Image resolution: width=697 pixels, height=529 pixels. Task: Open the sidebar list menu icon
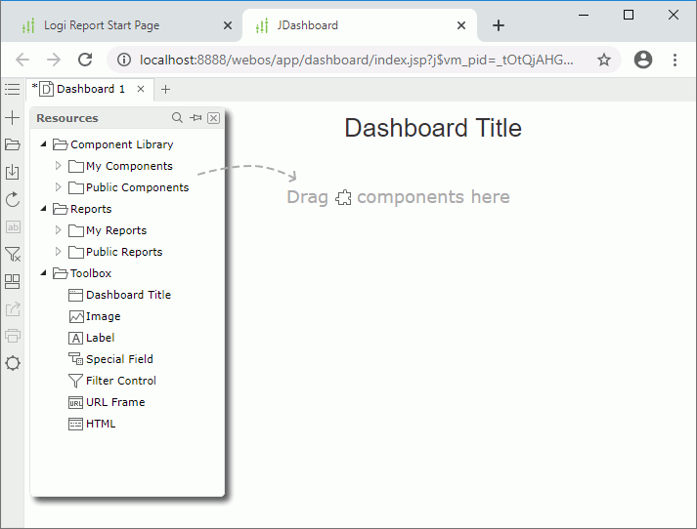click(x=12, y=89)
